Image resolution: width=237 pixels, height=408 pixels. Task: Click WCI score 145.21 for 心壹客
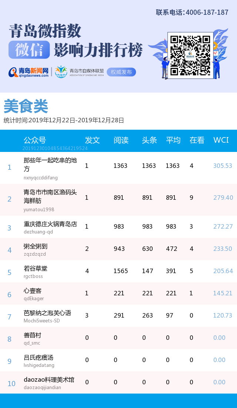[223, 293]
